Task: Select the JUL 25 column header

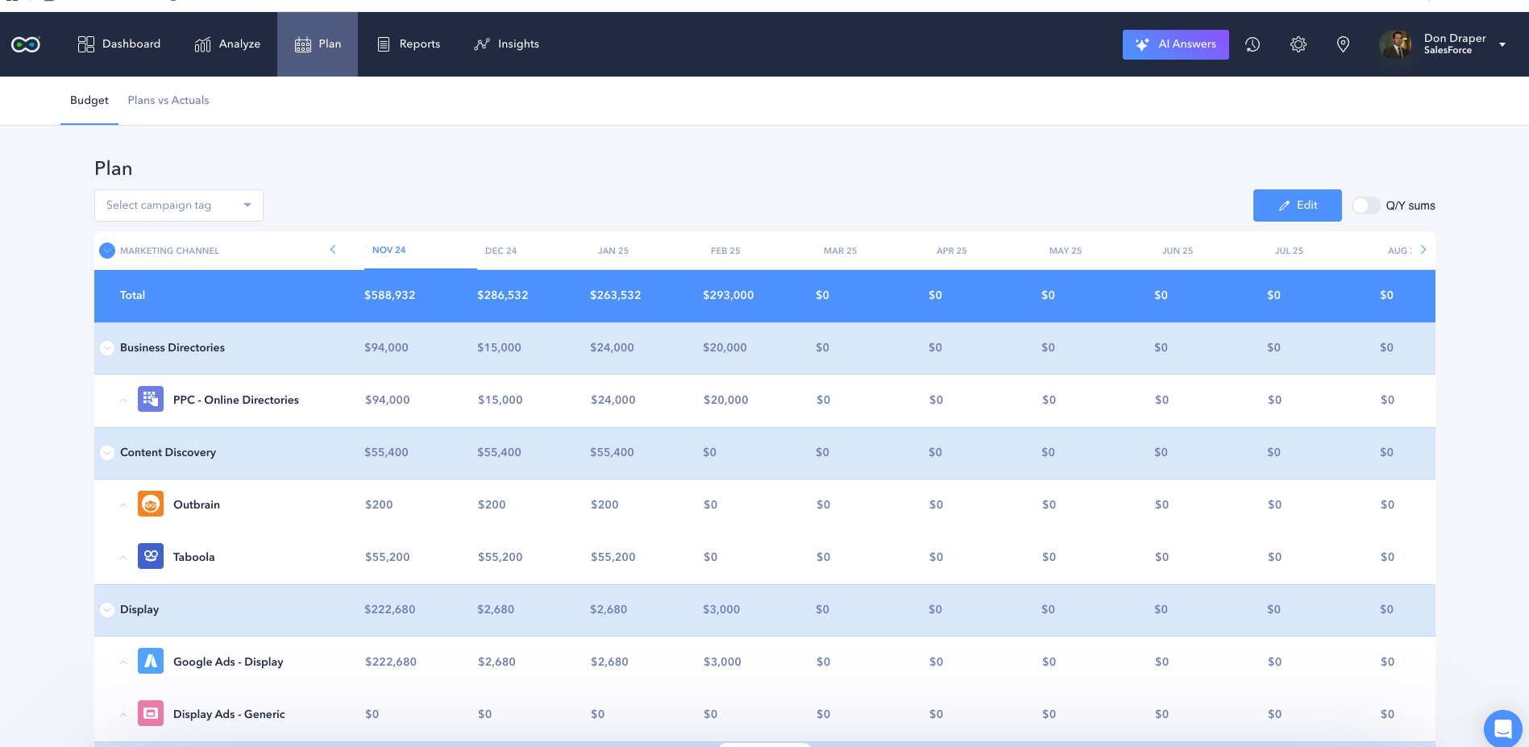Action: pyautogui.click(x=1289, y=251)
